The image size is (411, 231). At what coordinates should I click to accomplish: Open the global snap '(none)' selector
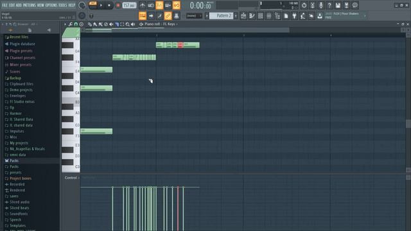(194, 16)
